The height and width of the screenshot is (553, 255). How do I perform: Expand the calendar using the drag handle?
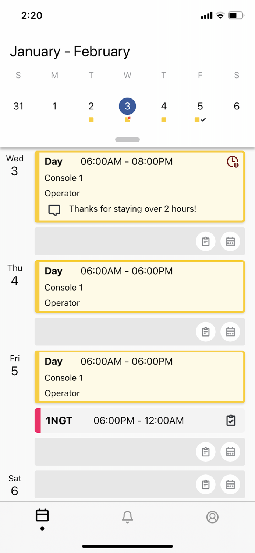point(127,139)
